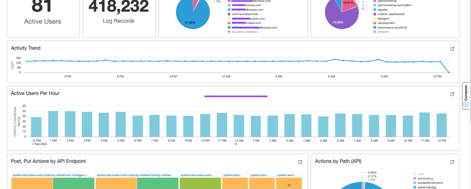
Task: Open Activity Trend widget pop-out icon
Action: (452, 49)
